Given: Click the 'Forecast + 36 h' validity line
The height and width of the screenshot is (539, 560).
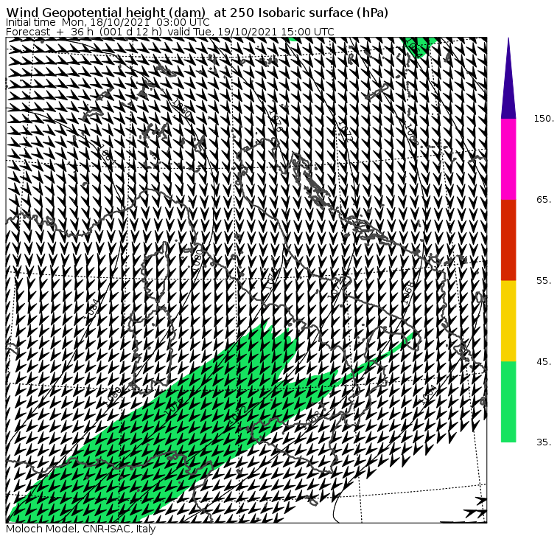Looking at the screenshot, I should (x=170, y=32).
